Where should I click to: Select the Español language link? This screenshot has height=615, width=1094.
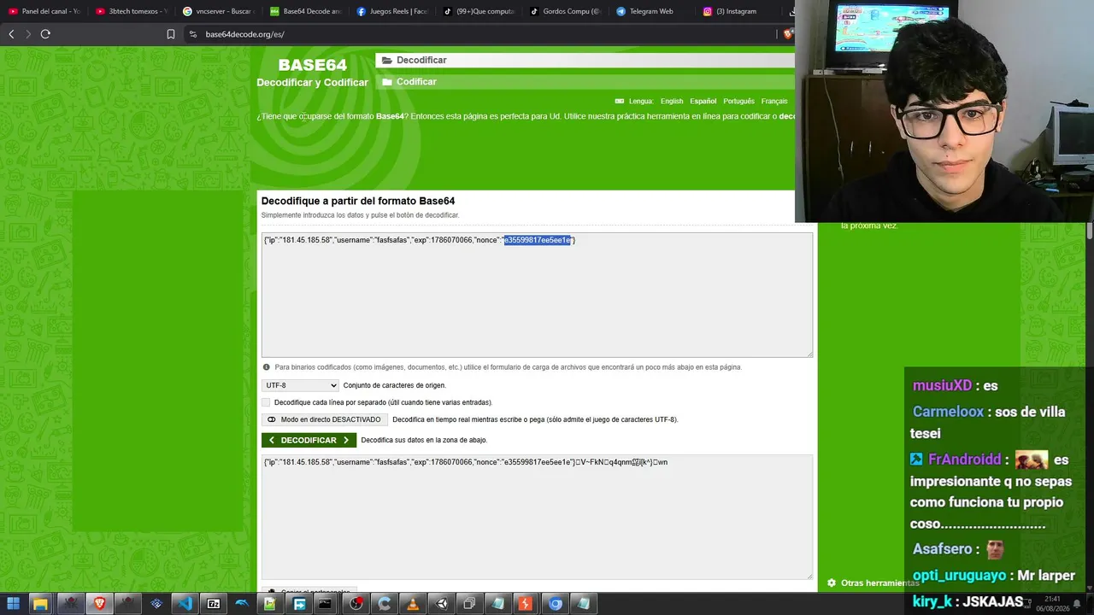click(x=703, y=101)
